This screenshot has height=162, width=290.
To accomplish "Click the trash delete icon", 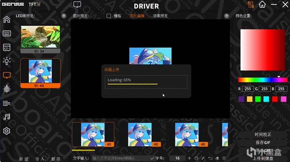I will point(224,158).
